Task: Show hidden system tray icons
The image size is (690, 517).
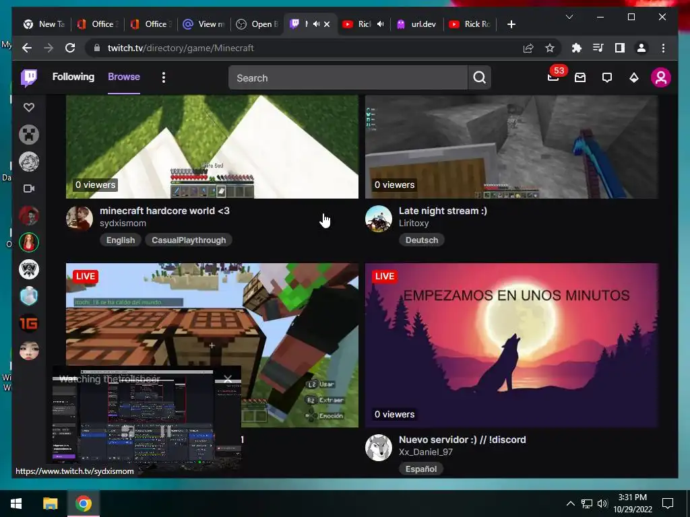Action: tap(570, 504)
